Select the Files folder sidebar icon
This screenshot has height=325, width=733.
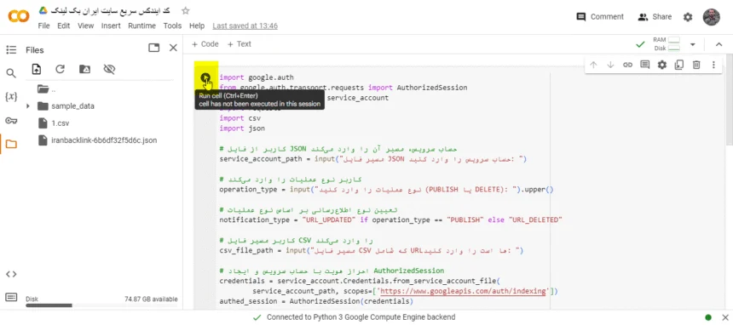pyautogui.click(x=11, y=145)
